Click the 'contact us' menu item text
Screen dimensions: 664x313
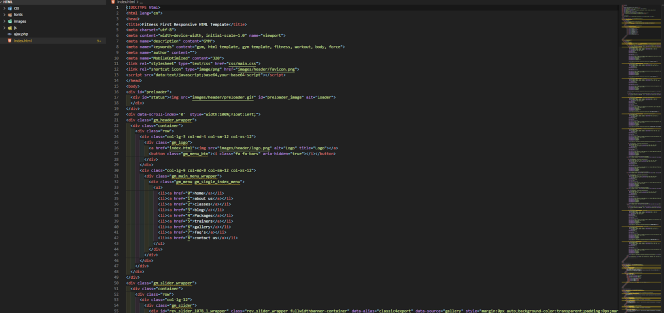pos(206,238)
